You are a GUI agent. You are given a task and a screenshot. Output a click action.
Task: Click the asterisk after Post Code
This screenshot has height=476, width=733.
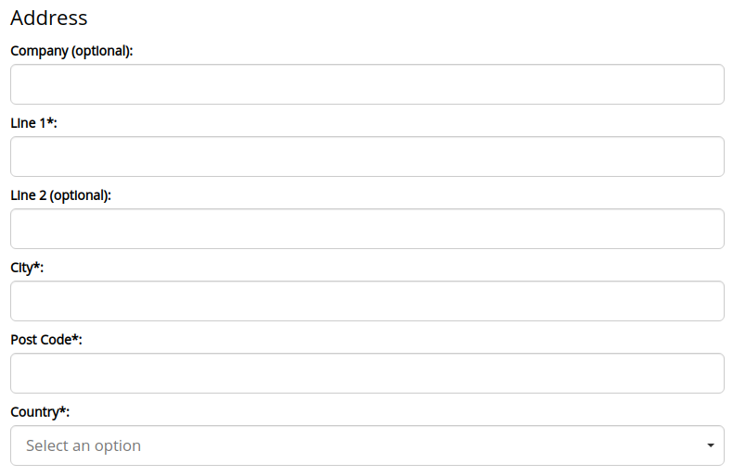coord(75,339)
